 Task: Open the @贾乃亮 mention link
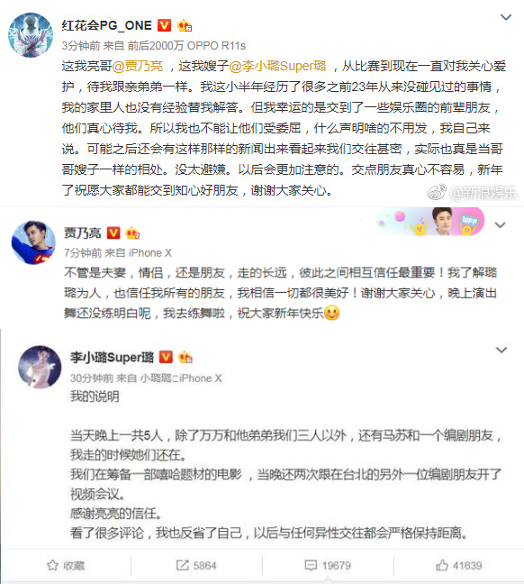(x=138, y=67)
